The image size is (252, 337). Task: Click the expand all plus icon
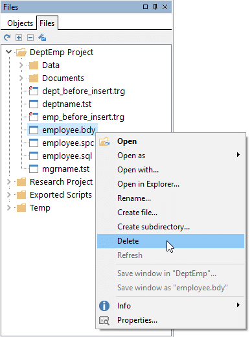pos(19,38)
